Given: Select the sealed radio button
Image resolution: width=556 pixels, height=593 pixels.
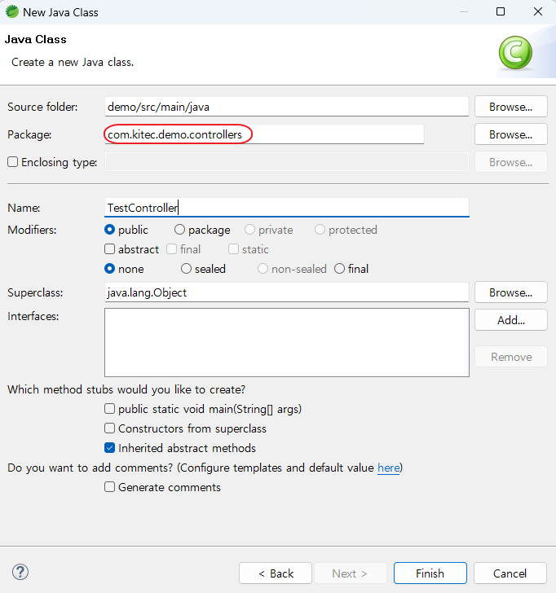Looking at the screenshot, I should click(x=186, y=269).
